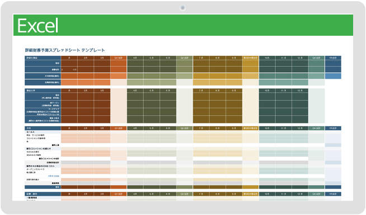The height and width of the screenshot is (215, 366).
Task: Select the YR合計 header in the topmost table
Action: click(x=333, y=58)
